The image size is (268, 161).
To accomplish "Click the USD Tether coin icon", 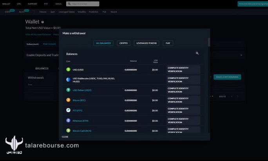I will [x=68, y=90].
